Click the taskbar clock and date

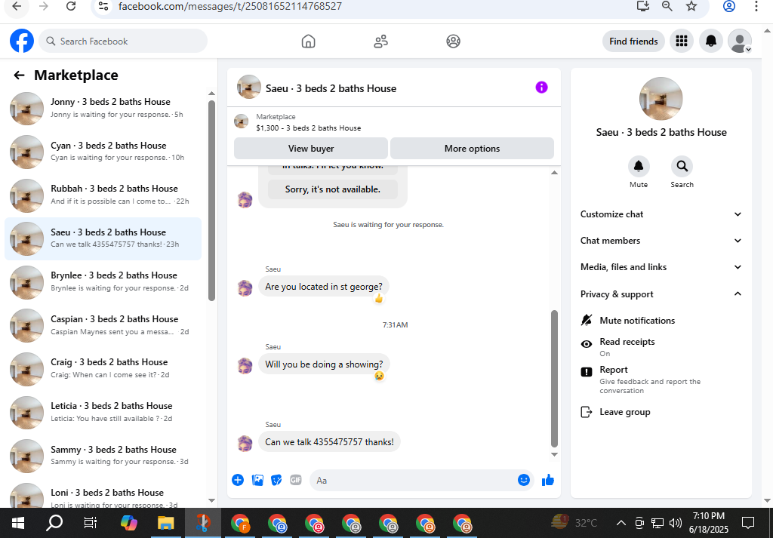[x=708, y=523]
